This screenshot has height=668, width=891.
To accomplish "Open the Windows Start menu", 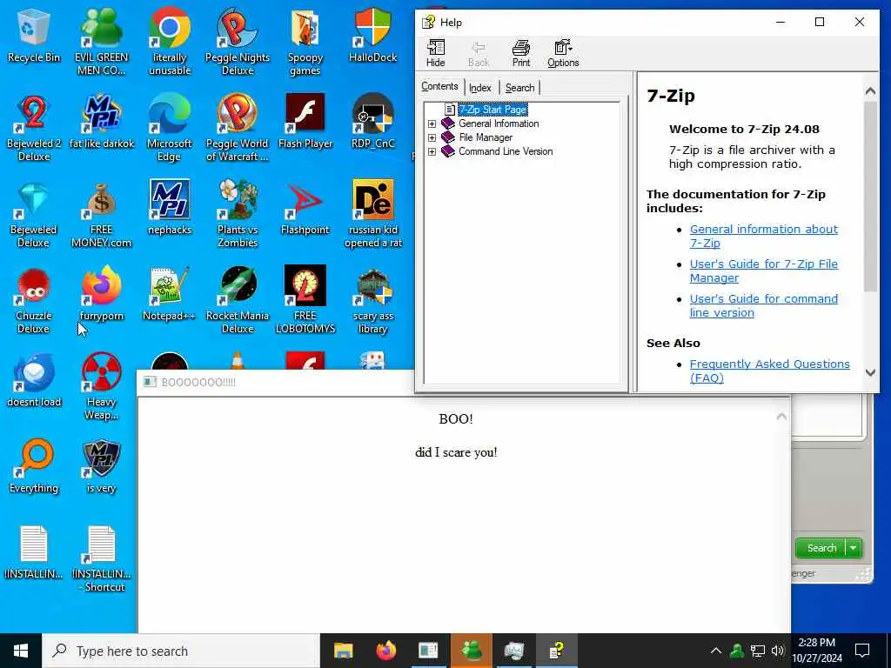I will 21,651.
